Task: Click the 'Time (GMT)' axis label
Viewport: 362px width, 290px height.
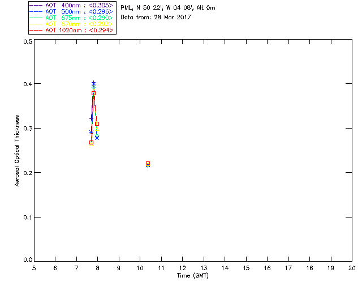Action: click(x=192, y=276)
